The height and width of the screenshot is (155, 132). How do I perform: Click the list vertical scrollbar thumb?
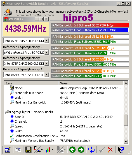coord(126,120)
